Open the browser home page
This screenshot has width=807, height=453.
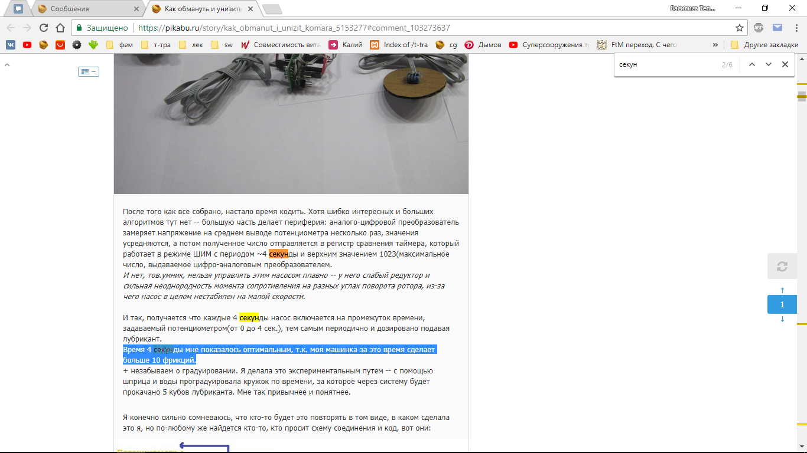coord(60,28)
